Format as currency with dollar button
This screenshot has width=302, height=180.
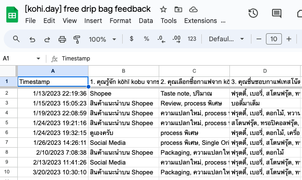point(132,39)
